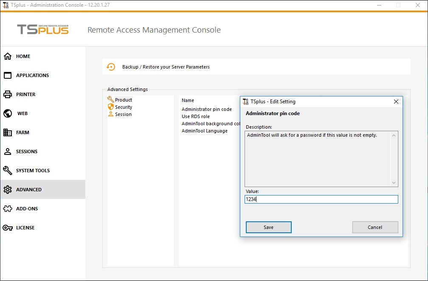
Task: Select Security category in settings tree
Action: (x=124, y=107)
